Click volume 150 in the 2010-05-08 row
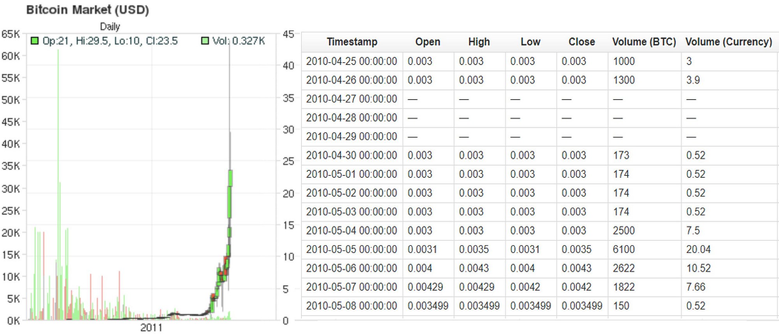 [621, 306]
